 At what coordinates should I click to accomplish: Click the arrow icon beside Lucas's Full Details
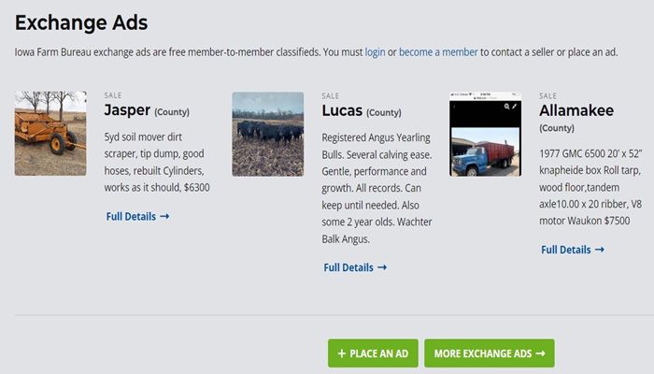(382, 267)
